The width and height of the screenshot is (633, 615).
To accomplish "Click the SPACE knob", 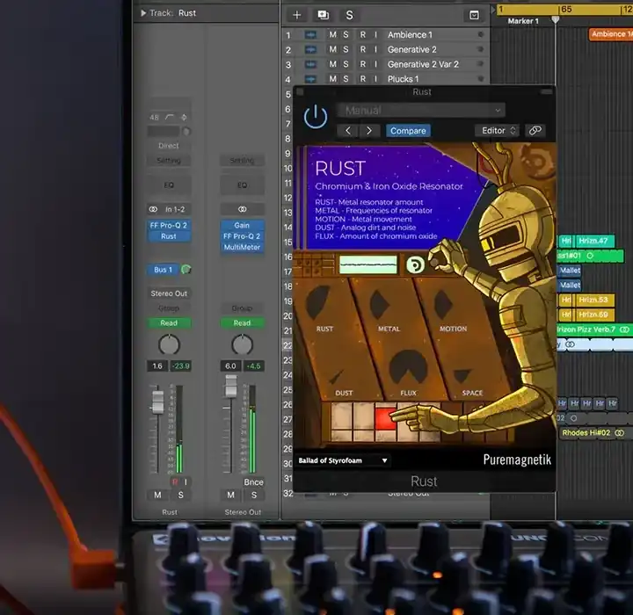I will (462, 376).
